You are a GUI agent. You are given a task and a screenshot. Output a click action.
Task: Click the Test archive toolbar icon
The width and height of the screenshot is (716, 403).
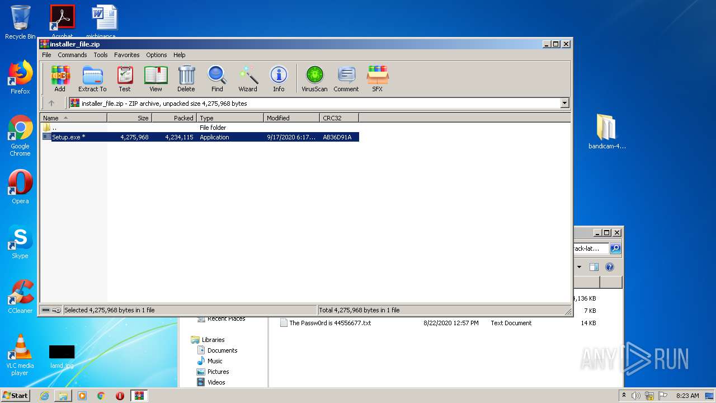tap(125, 79)
